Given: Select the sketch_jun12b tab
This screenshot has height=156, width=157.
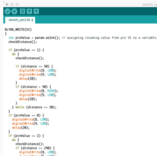Looking at the screenshot, I should click(x=20, y=20).
